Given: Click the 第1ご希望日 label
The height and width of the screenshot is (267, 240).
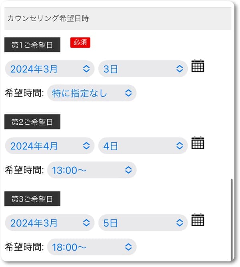Looking at the screenshot, I should [32, 45].
